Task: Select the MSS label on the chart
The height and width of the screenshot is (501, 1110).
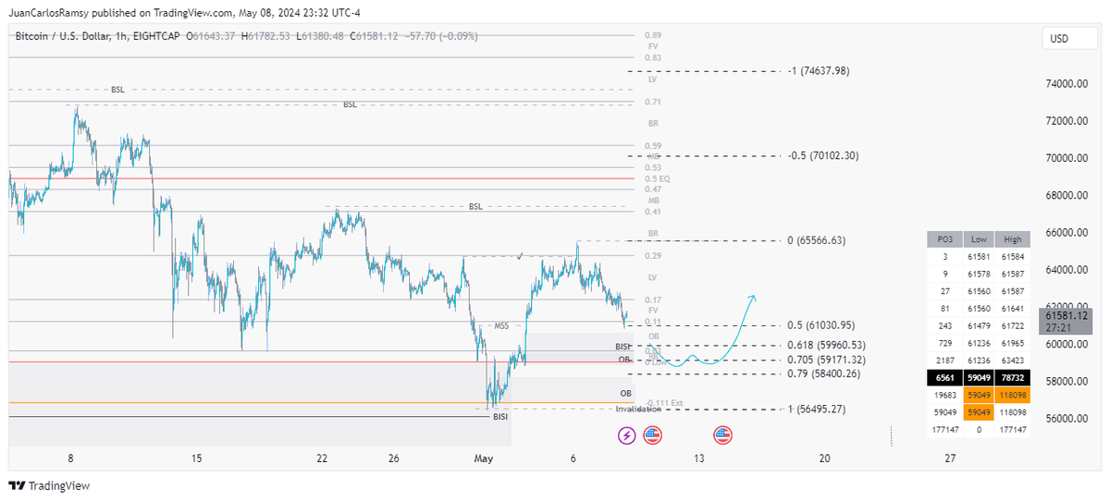Action: point(501,325)
